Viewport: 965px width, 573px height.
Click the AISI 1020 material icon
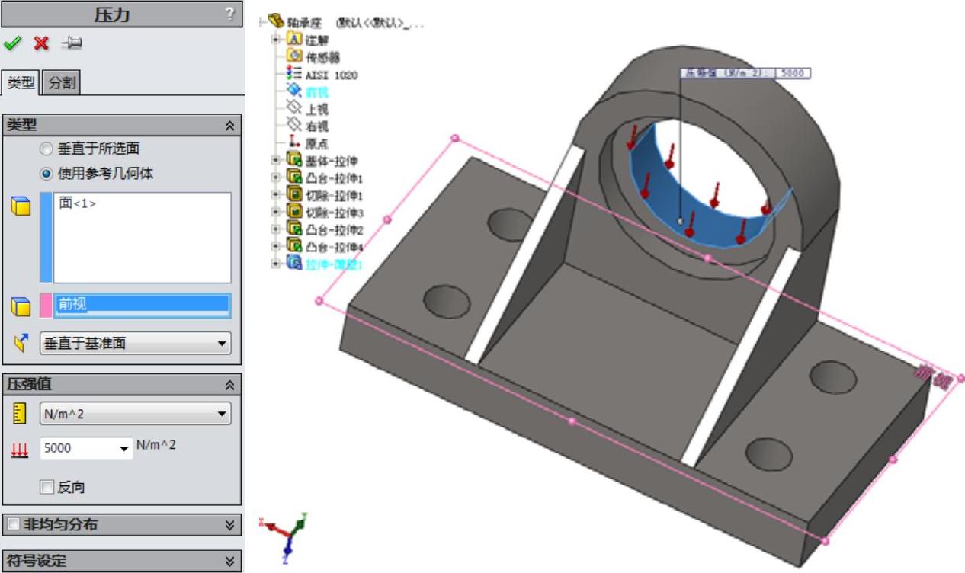[293, 74]
